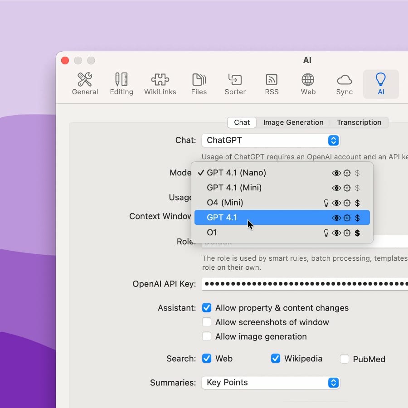Open the RSS preferences pane

click(x=272, y=84)
